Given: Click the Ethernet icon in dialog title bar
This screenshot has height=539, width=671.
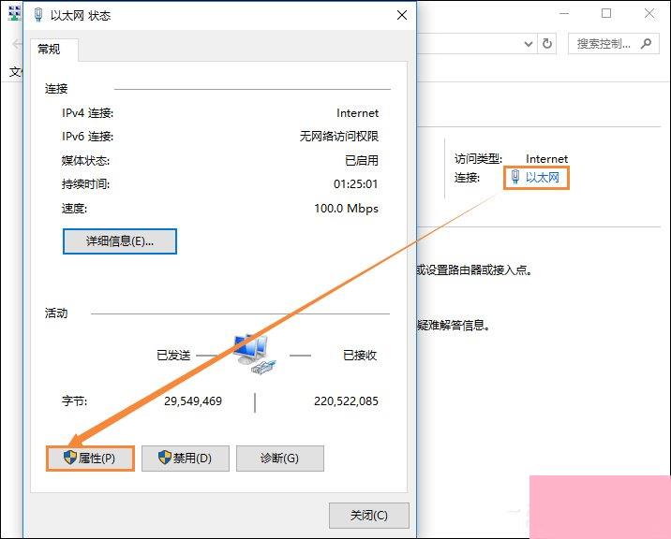Looking at the screenshot, I should coord(38,15).
